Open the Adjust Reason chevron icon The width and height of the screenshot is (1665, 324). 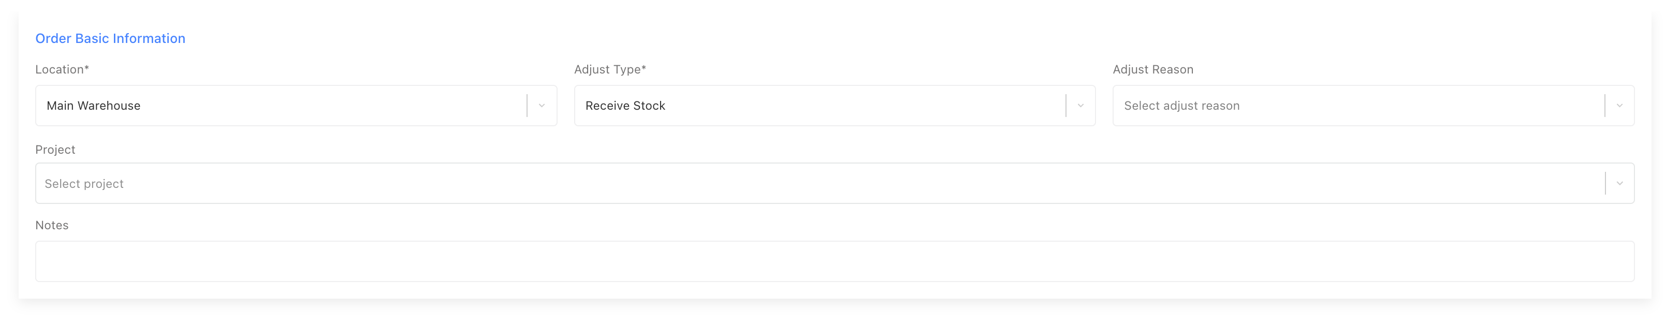point(1618,105)
